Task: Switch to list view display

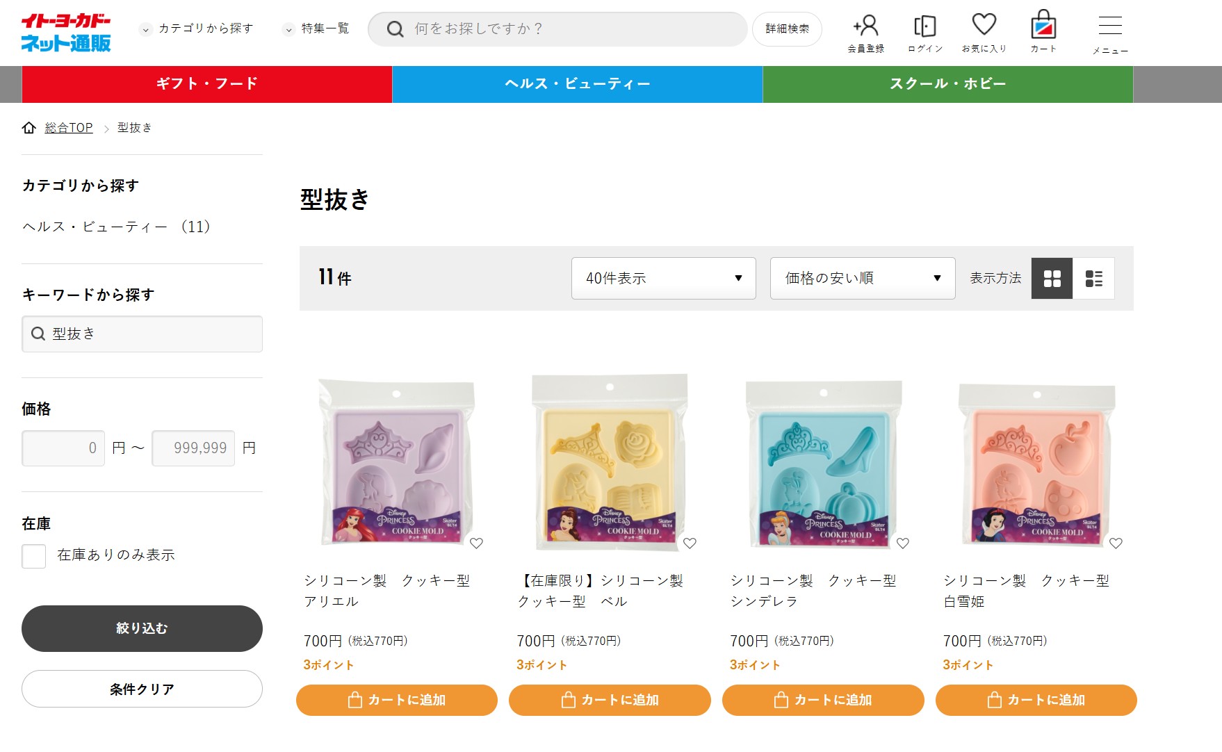Action: 1093,279
